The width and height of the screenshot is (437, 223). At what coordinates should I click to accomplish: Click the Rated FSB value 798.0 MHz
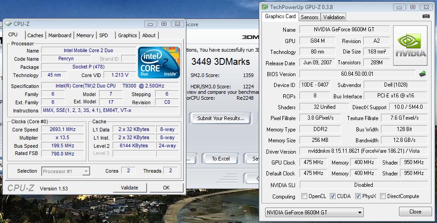pyautogui.click(x=62, y=154)
